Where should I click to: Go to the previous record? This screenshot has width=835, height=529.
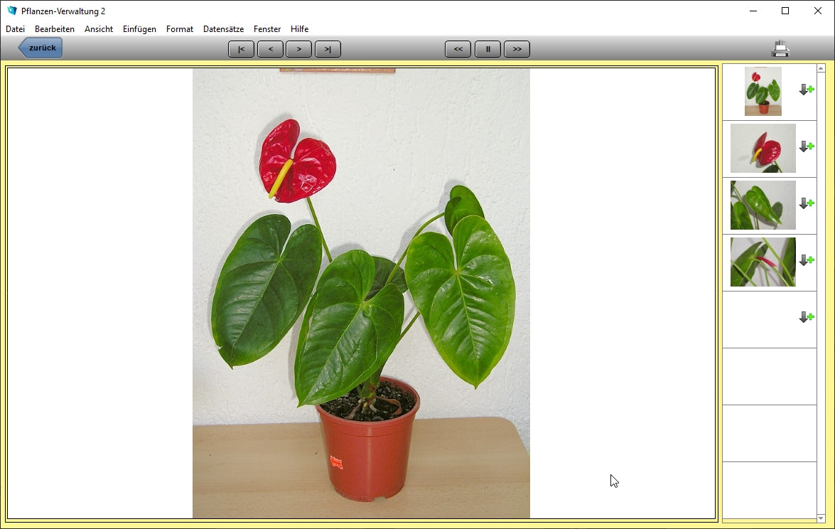270,49
